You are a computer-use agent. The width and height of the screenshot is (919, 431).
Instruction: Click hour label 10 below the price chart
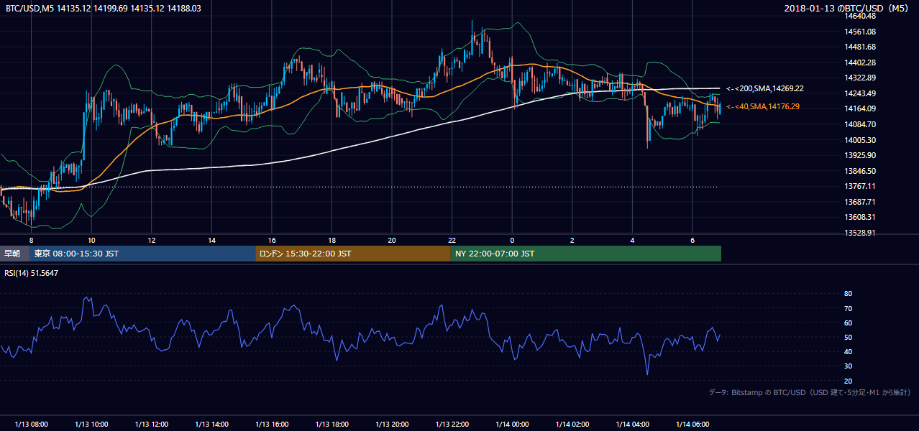click(x=91, y=239)
